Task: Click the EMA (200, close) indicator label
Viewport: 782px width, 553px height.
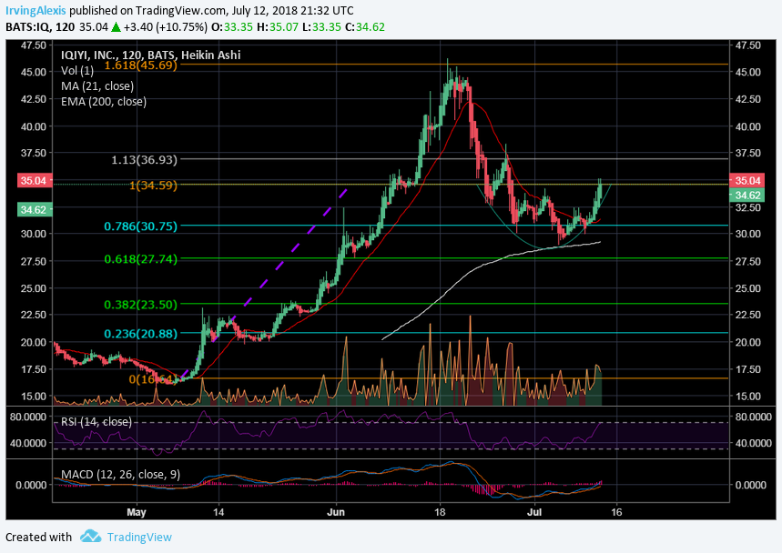Action: click(104, 102)
